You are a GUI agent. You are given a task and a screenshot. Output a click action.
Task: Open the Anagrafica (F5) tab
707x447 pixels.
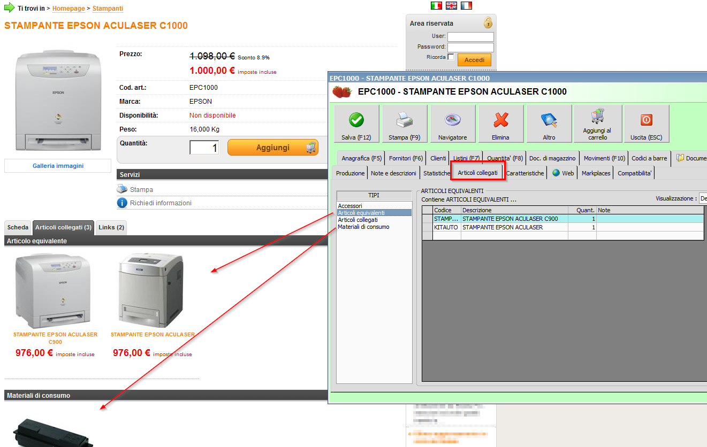(362, 158)
